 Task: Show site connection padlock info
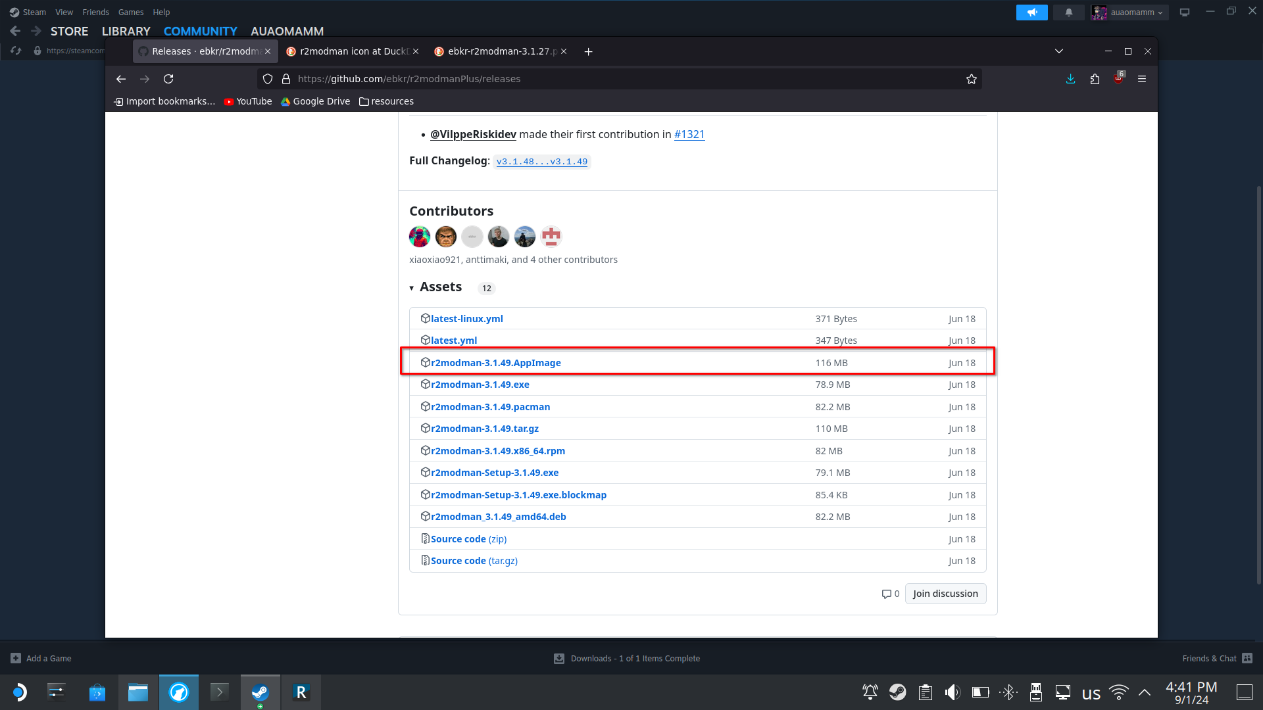coord(286,79)
